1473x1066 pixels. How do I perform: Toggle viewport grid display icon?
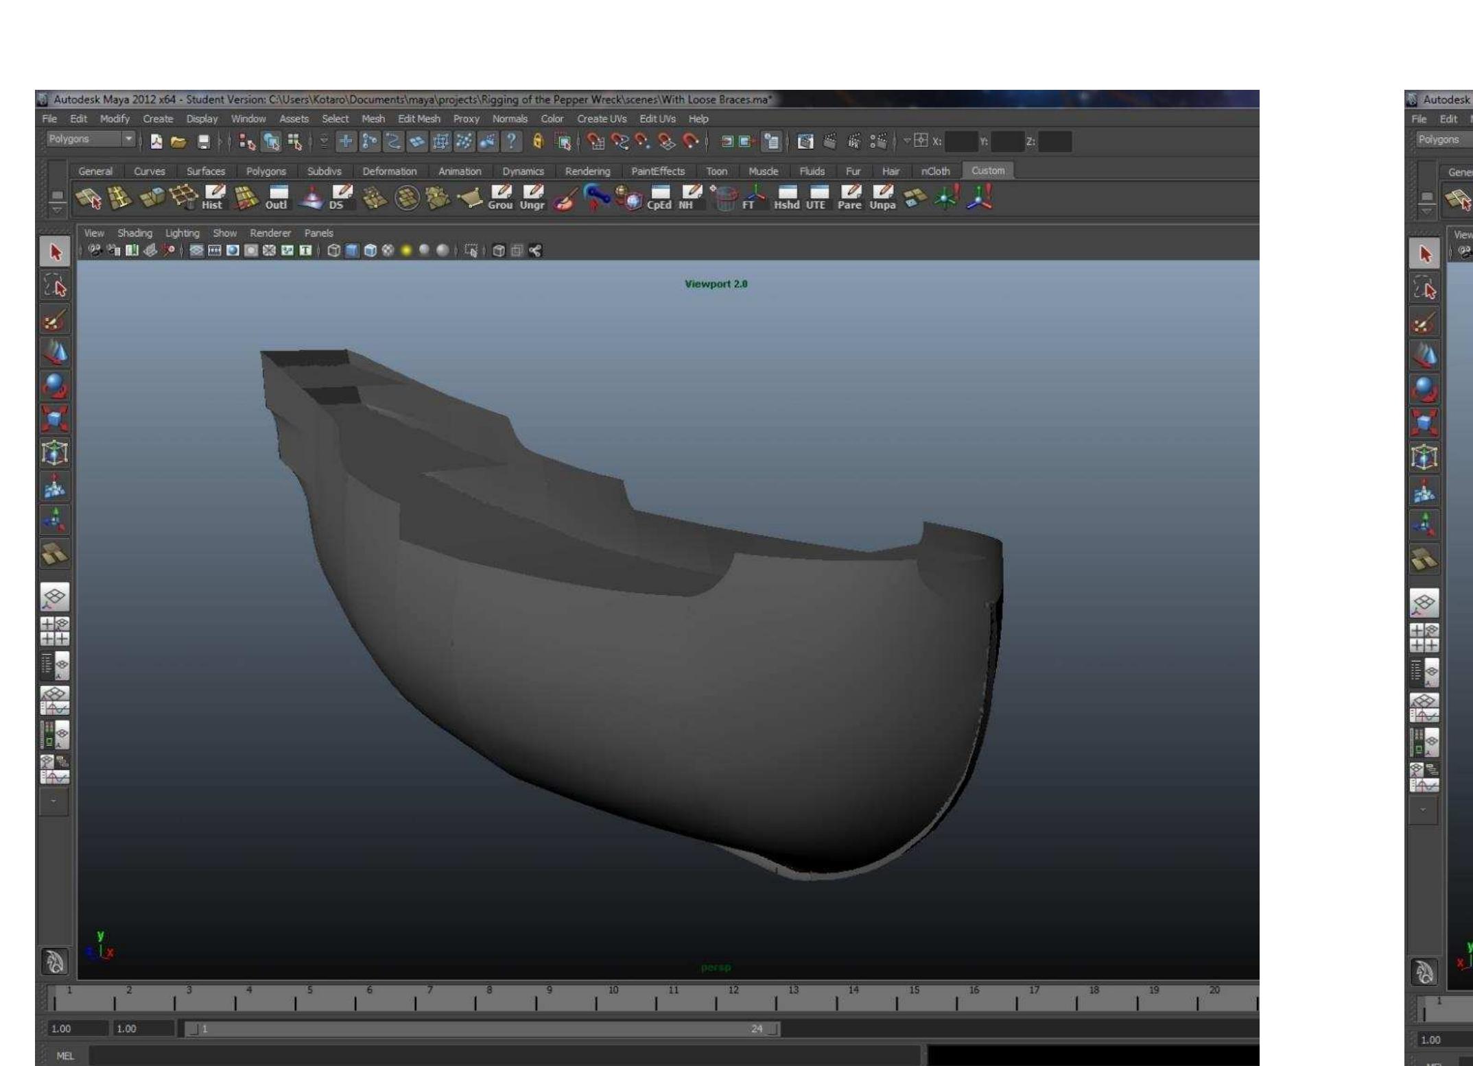tap(197, 251)
